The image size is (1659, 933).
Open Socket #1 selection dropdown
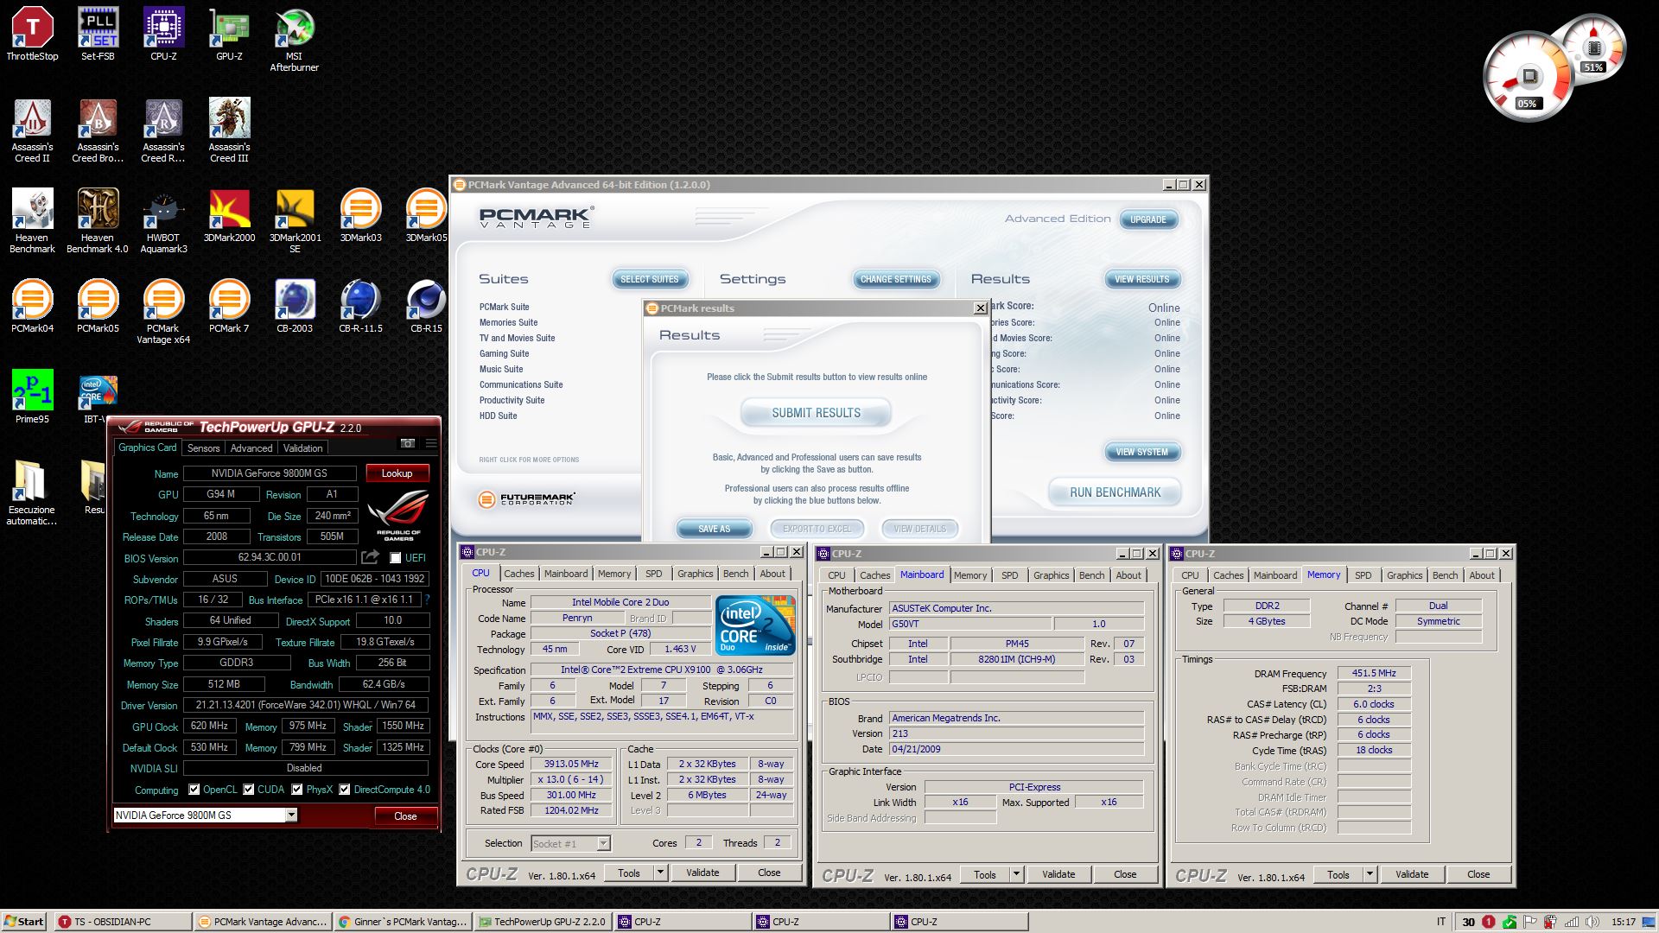click(603, 843)
